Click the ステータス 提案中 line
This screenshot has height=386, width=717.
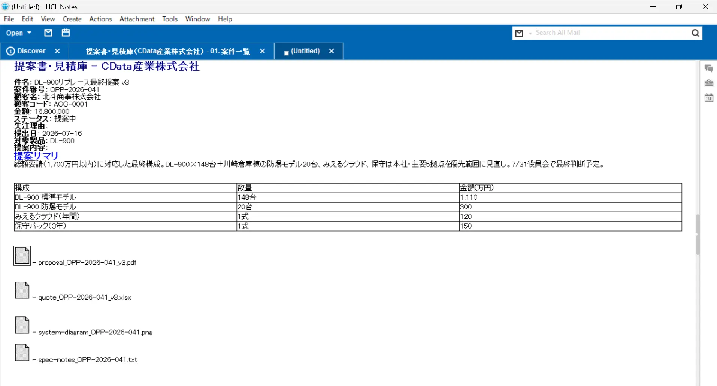tap(45, 119)
